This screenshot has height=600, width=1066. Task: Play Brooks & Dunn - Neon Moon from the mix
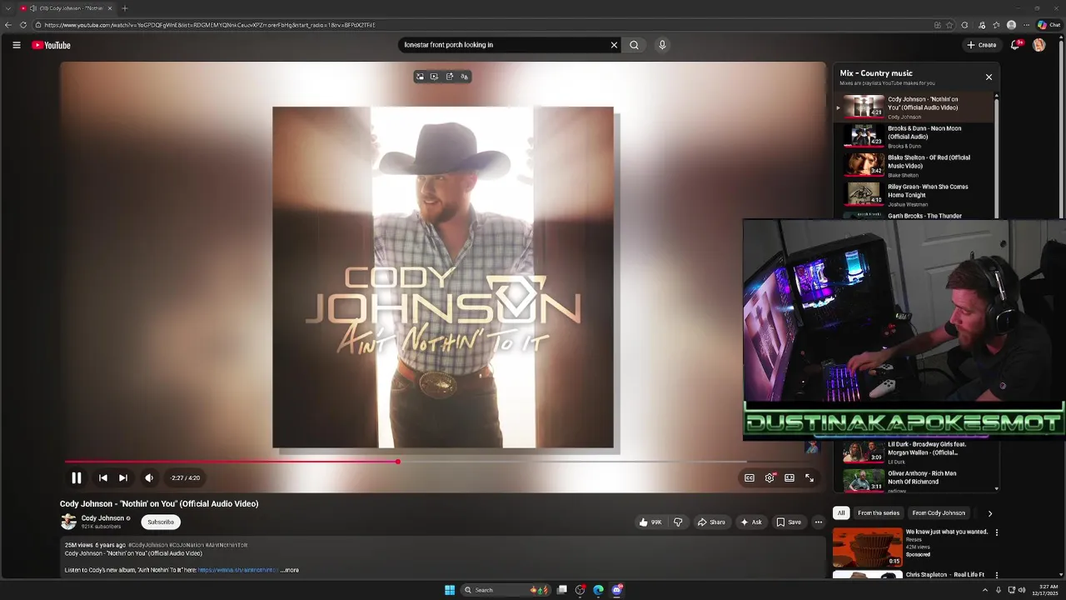point(914,136)
